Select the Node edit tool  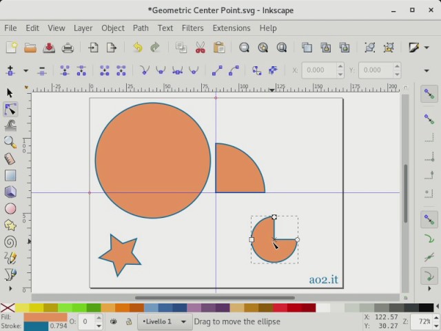coord(10,109)
